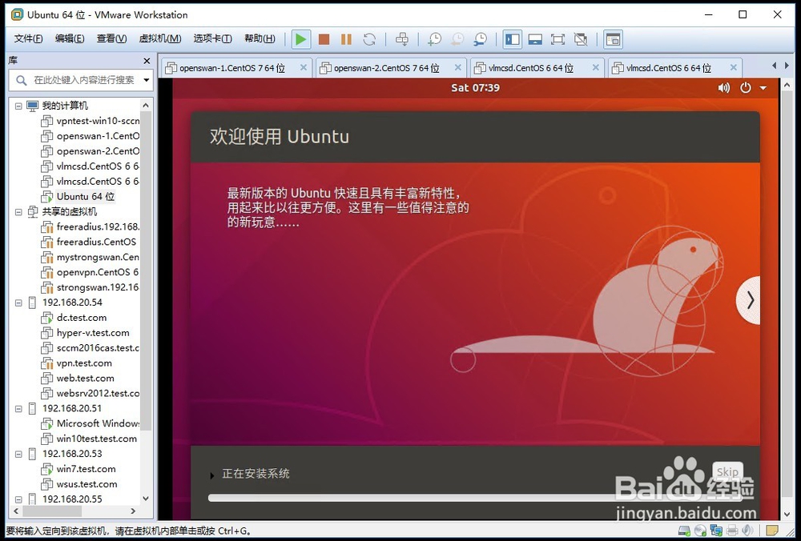Open the 文件(F) menu
The height and width of the screenshot is (541, 801).
[x=28, y=38]
